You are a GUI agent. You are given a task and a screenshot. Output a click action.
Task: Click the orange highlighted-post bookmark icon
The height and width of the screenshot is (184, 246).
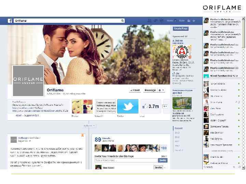[x=82, y=135]
